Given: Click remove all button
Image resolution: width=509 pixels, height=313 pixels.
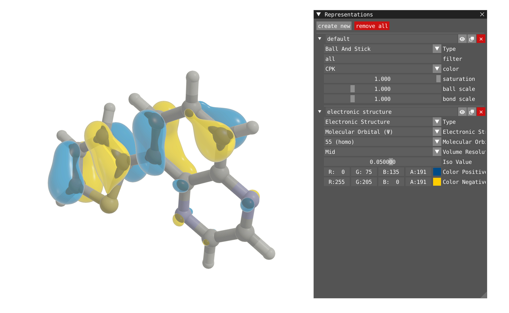Looking at the screenshot, I should [372, 26].
